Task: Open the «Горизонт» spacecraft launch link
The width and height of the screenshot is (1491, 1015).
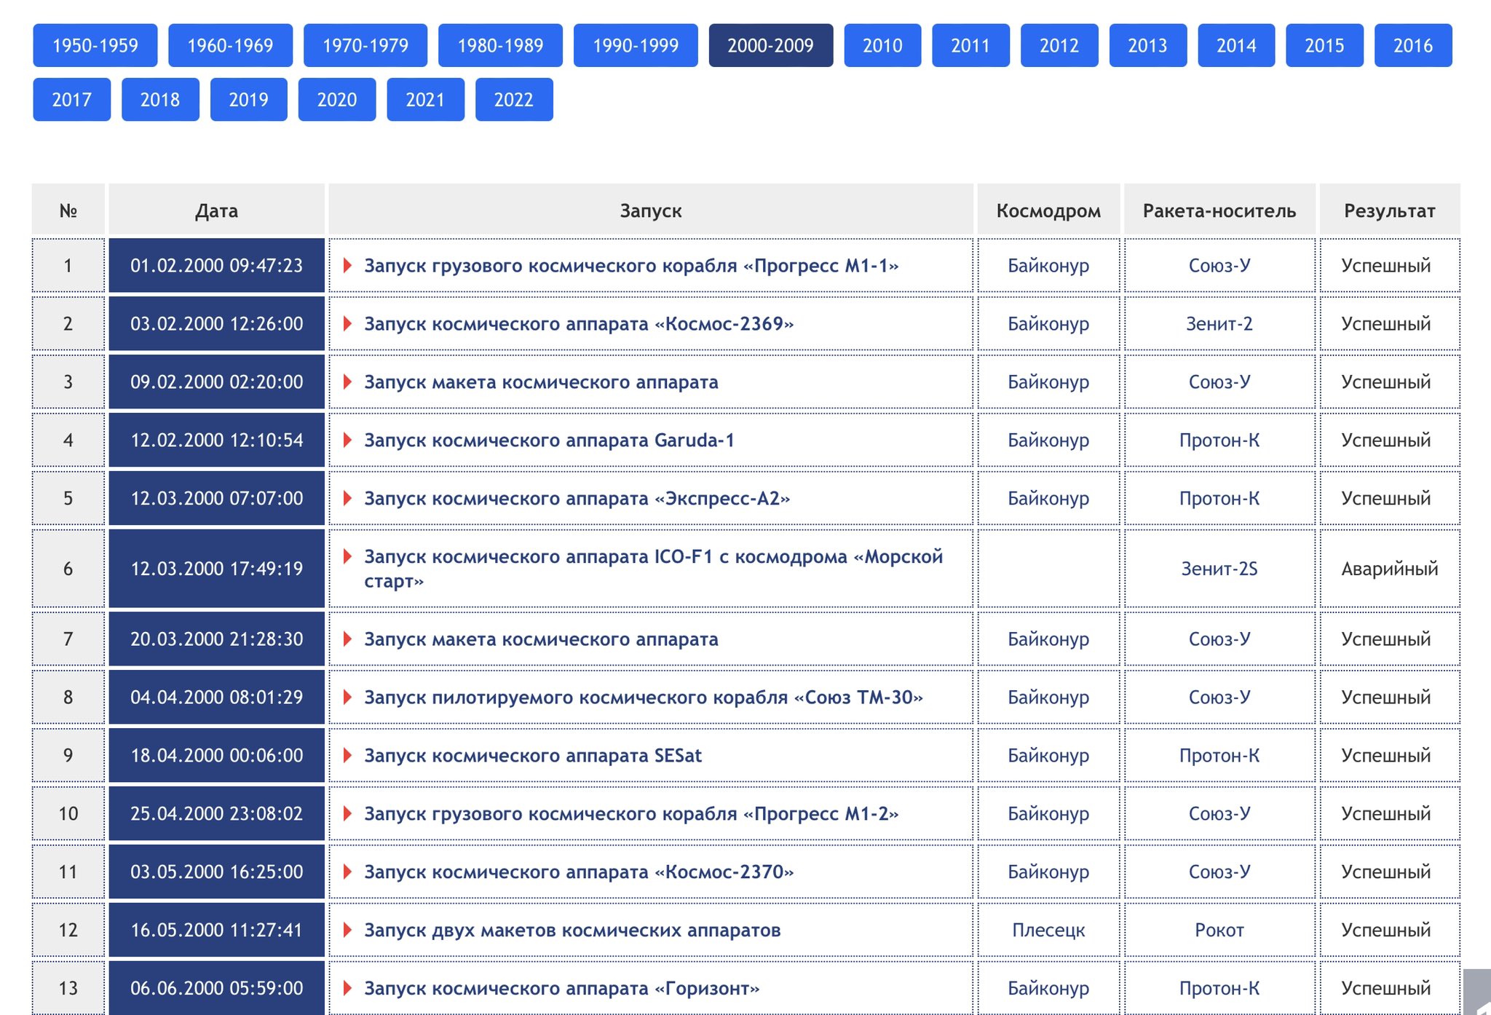Action: [561, 989]
